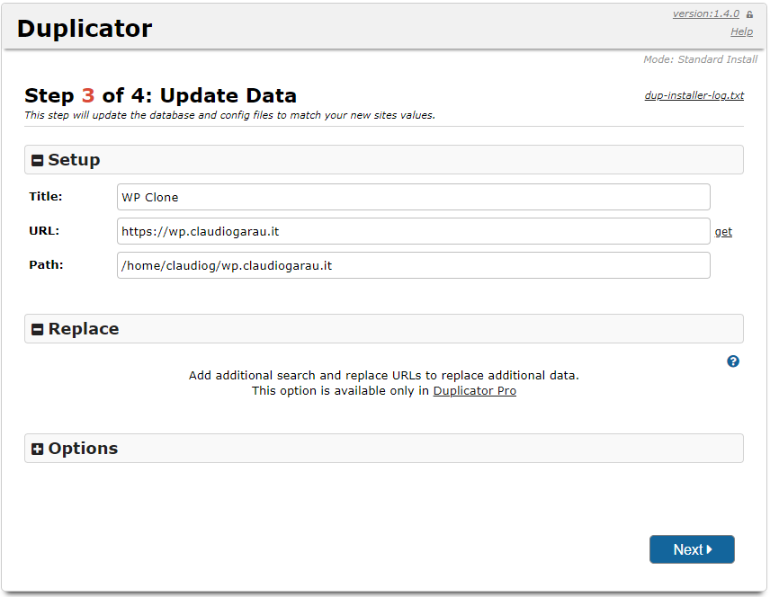Viewport: 770px width, 597px height.
Task: Follow the Duplicator Pro link
Action: coord(474,391)
